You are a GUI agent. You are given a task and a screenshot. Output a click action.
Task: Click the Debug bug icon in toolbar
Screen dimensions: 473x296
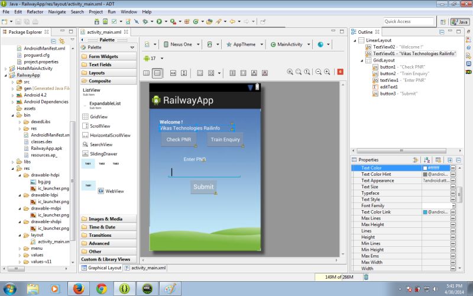coord(145,21)
